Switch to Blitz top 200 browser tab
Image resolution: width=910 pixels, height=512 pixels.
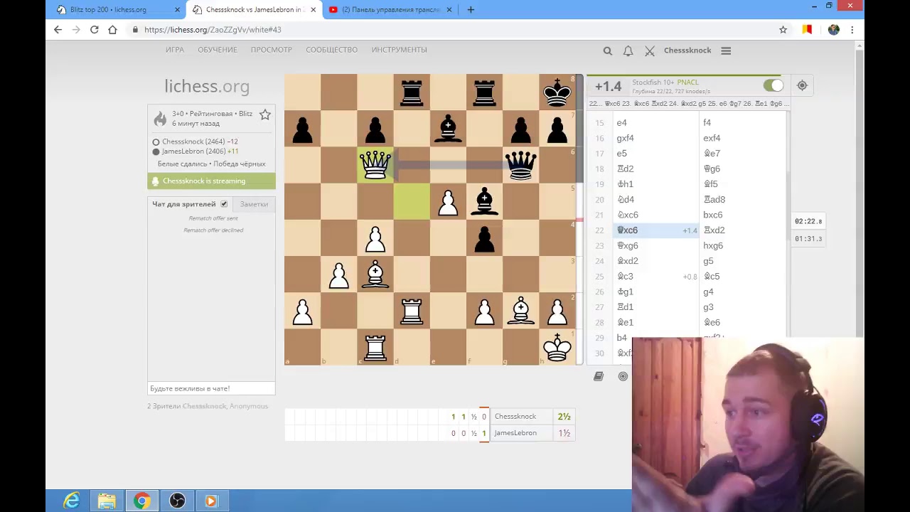[x=117, y=10]
